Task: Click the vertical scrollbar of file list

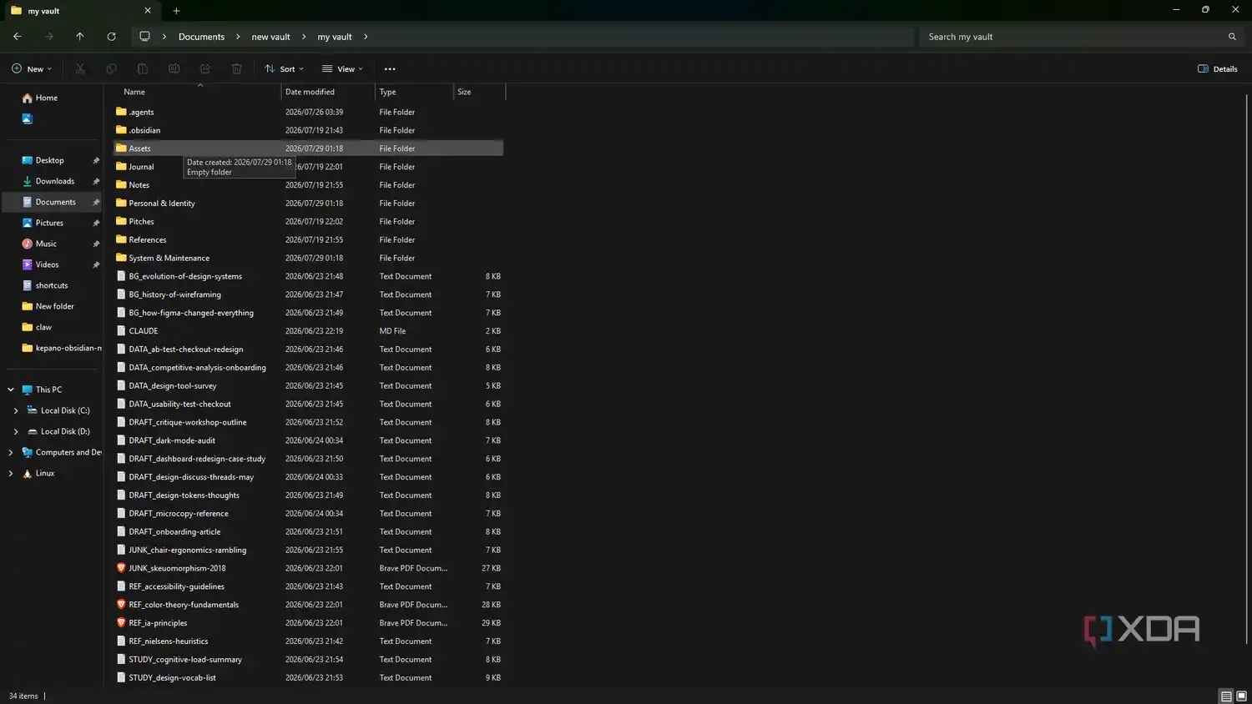Action: (x=1247, y=367)
